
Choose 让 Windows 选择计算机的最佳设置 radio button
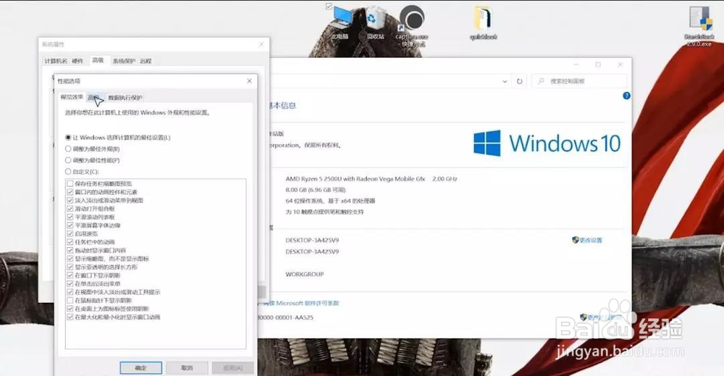[x=68, y=137]
